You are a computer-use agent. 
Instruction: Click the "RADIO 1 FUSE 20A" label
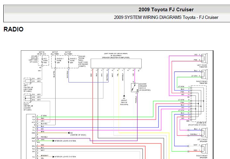(x=60, y=61)
